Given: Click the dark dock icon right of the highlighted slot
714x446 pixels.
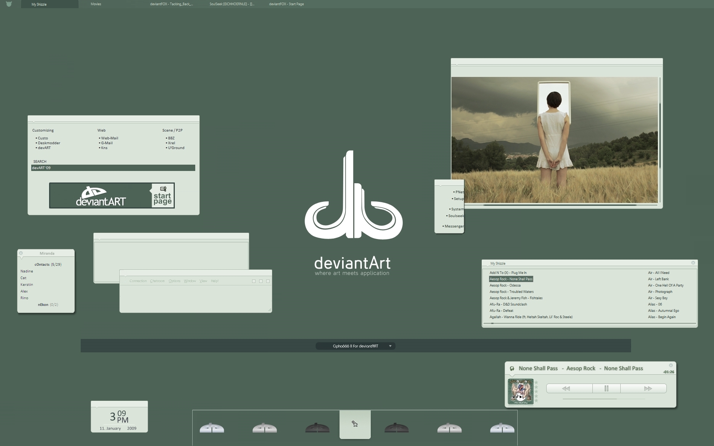Looking at the screenshot, I should coord(396,428).
